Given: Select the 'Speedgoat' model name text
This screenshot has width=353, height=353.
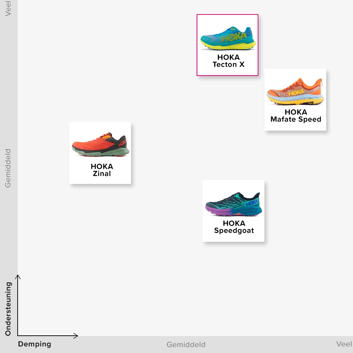Looking at the screenshot, I should tap(234, 231).
